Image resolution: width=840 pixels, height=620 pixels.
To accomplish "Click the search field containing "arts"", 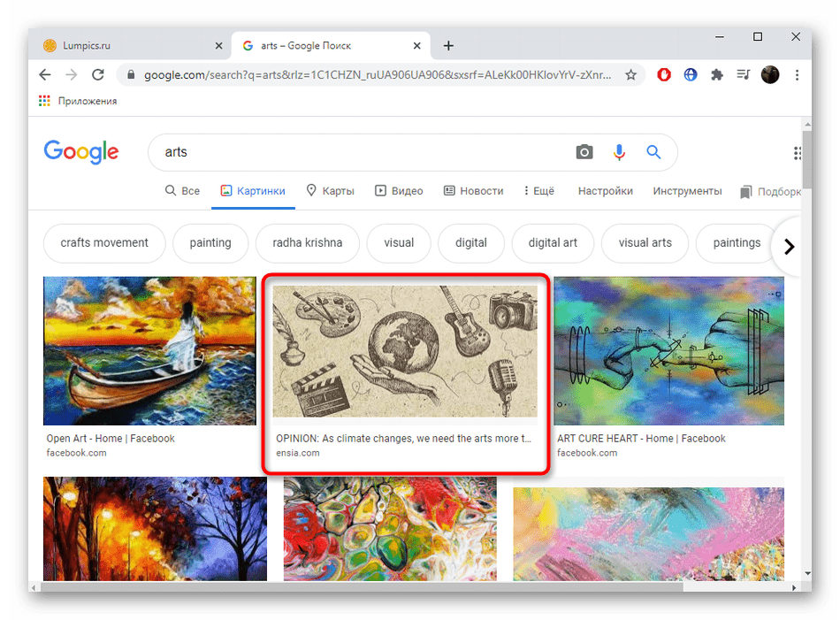I will (363, 152).
